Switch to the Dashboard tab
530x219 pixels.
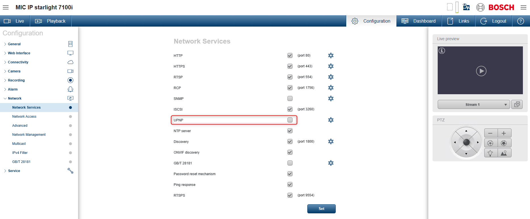click(419, 21)
